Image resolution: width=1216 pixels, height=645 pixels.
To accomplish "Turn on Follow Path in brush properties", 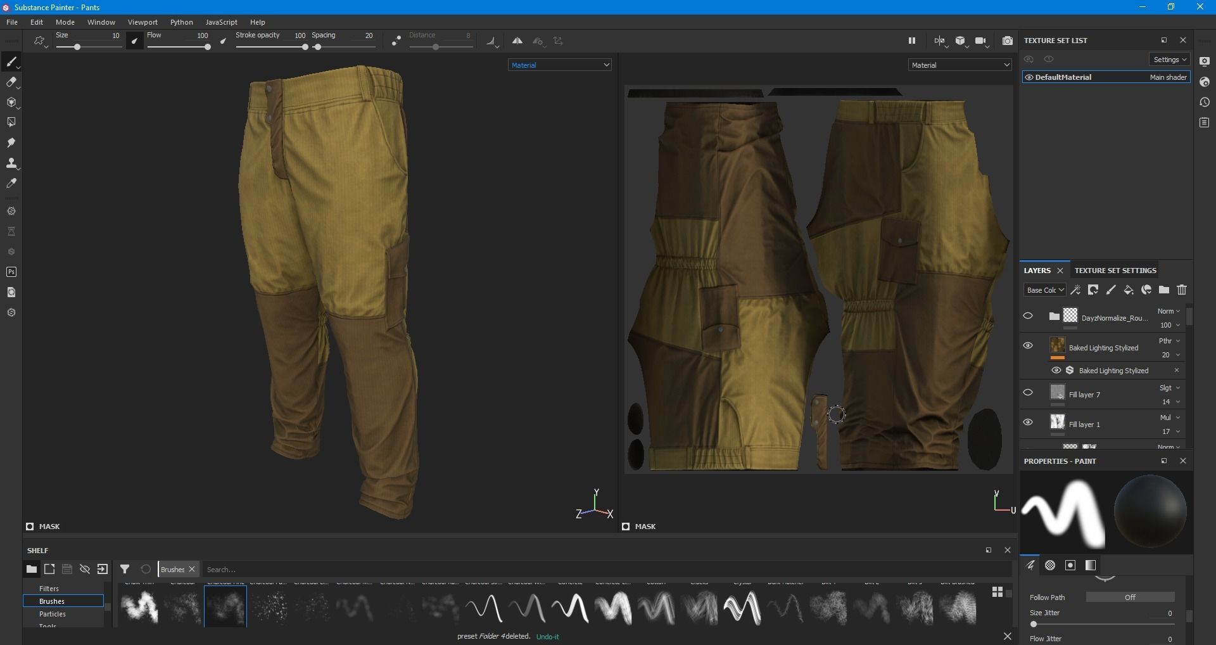I will pyautogui.click(x=1129, y=597).
